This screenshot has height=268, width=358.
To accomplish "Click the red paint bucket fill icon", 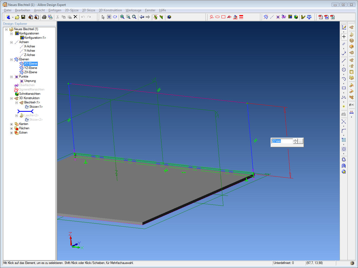I will 235,17.
